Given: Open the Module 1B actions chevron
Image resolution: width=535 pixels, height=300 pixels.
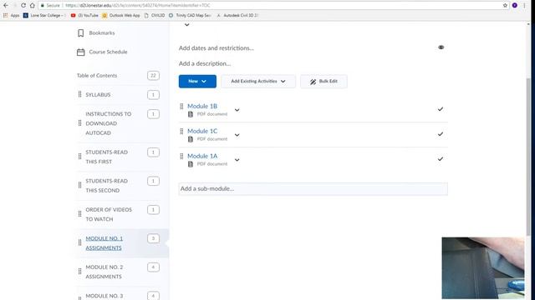Looking at the screenshot, I should point(237,110).
